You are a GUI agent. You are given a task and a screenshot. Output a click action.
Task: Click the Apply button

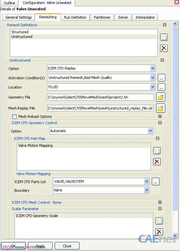click(x=40, y=246)
